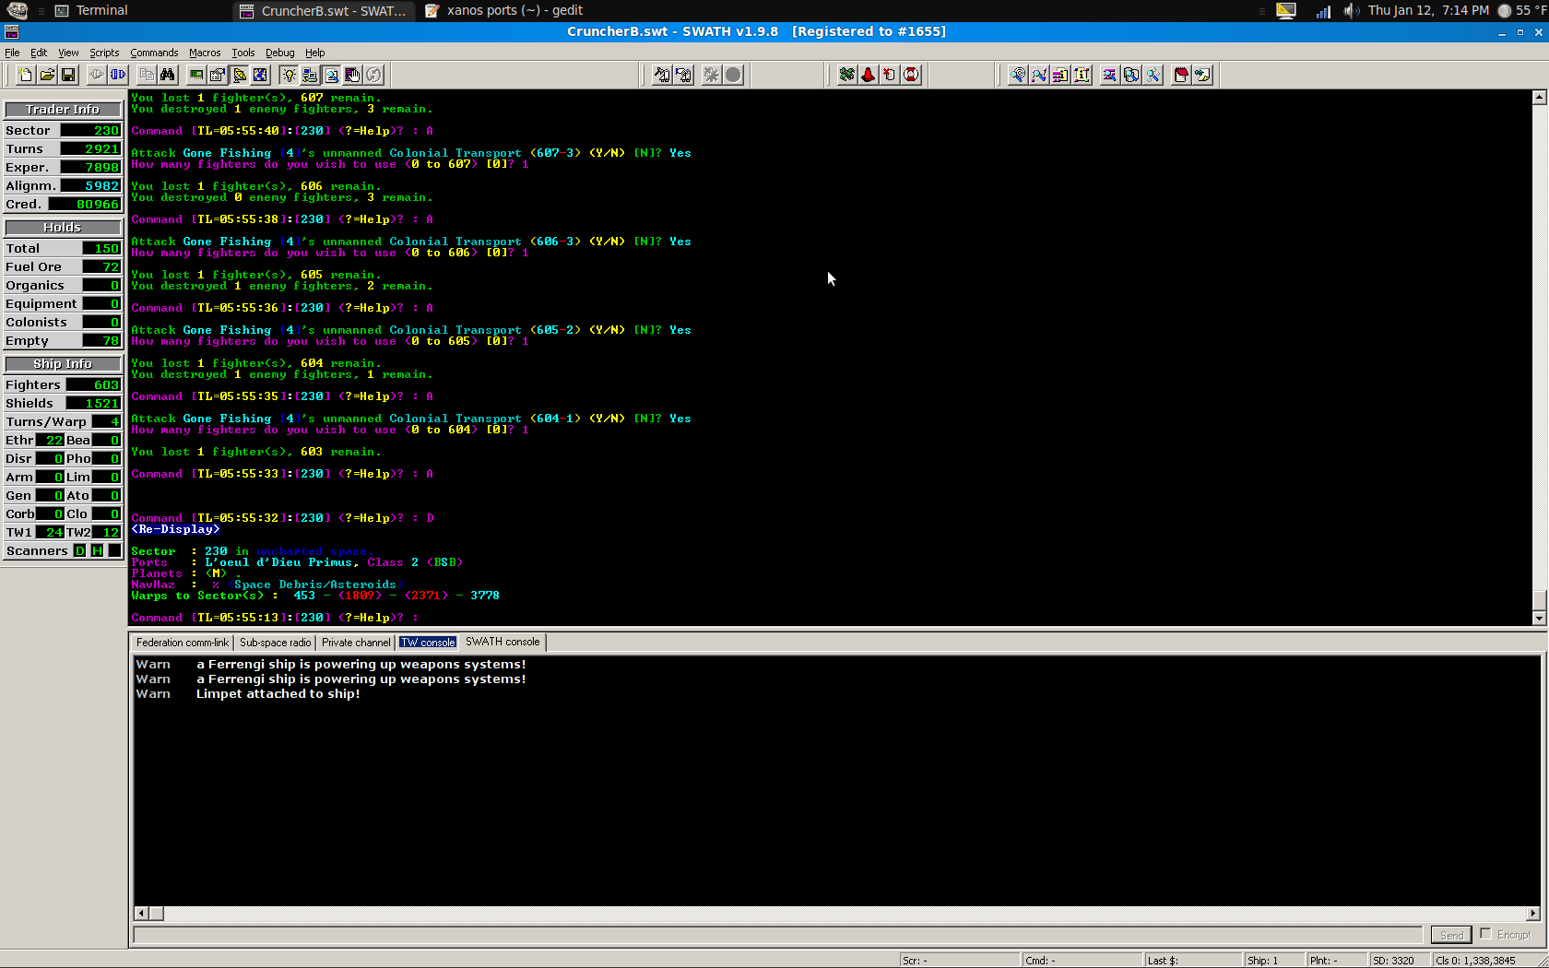Image resolution: width=1549 pixels, height=968 pixels.
Task: Click the save floppy disk icon
Action: point(67,75)
